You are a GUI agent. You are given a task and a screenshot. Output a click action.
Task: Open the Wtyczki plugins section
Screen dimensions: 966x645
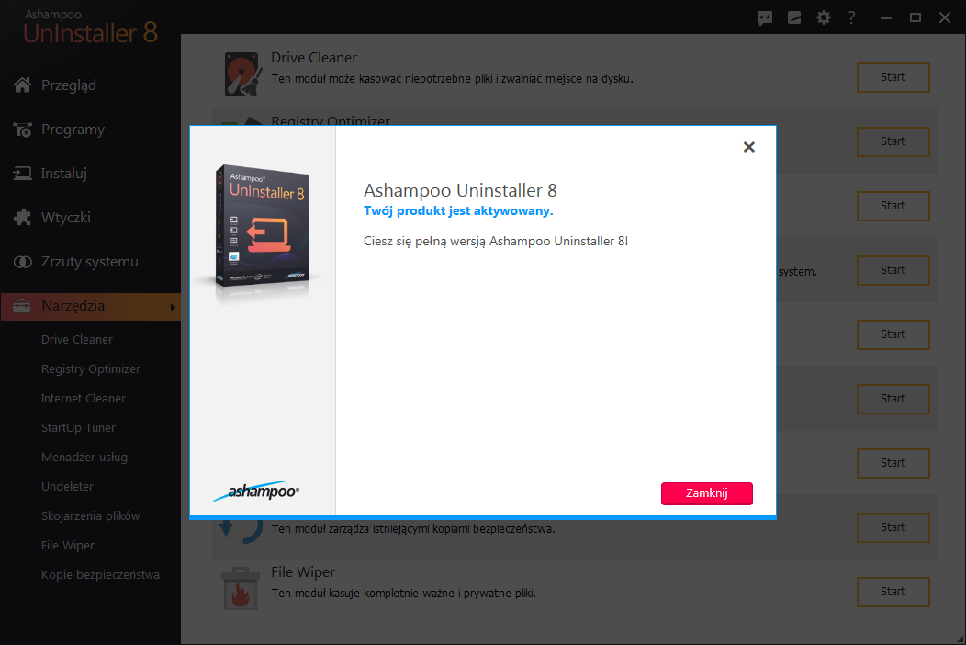coord(66,218)
